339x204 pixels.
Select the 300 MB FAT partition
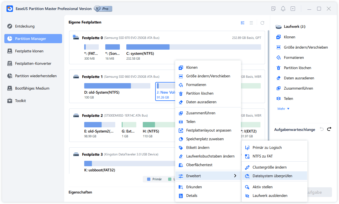click(x=91, y=52)
